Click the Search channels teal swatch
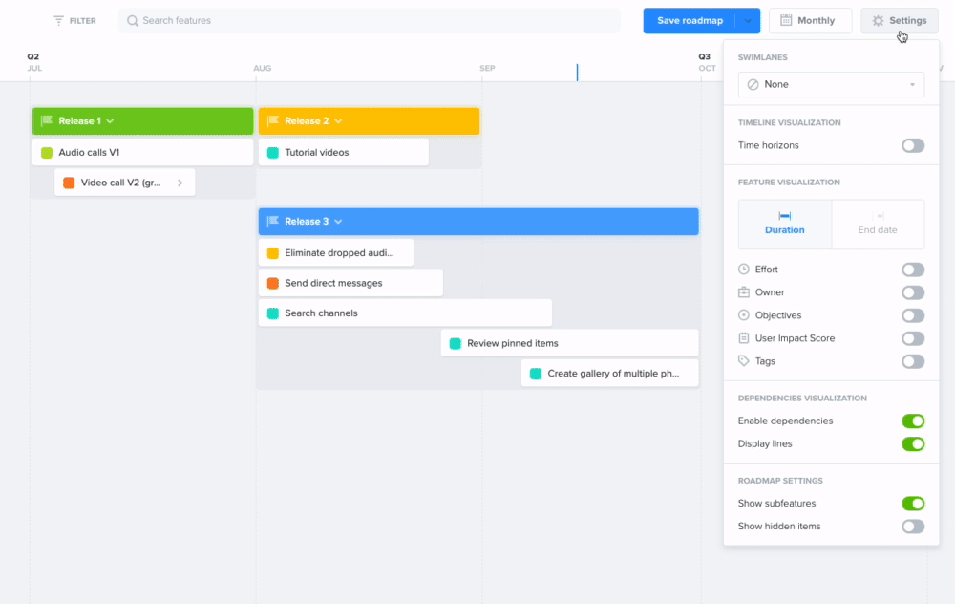Viewport: 955px width, 604px height. point(273,313)
